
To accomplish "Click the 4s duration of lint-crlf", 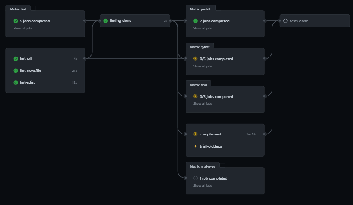I will 75,59.
